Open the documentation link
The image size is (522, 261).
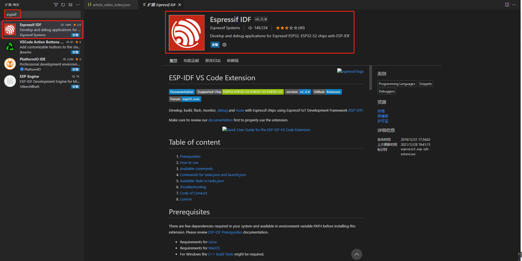point(220,120)
